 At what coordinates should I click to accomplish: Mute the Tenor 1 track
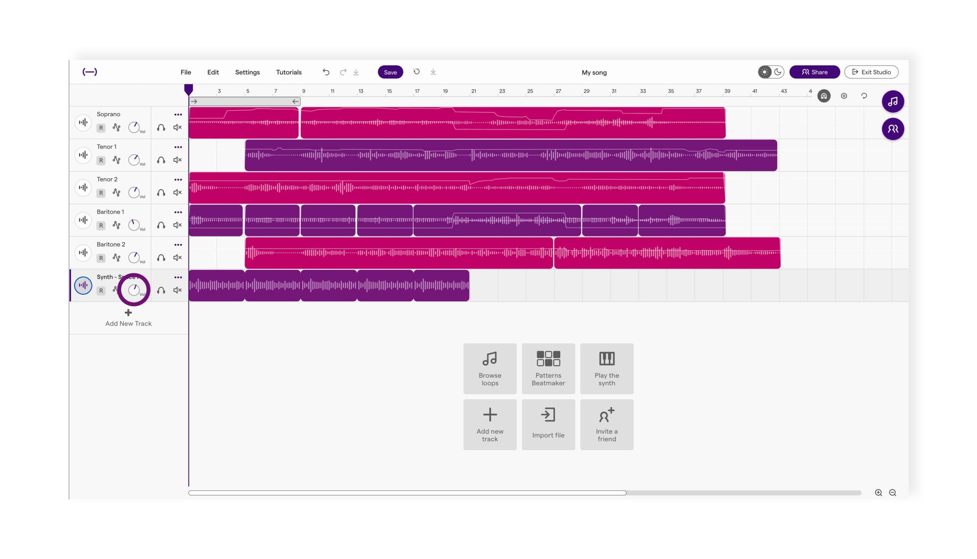[177, 160]
